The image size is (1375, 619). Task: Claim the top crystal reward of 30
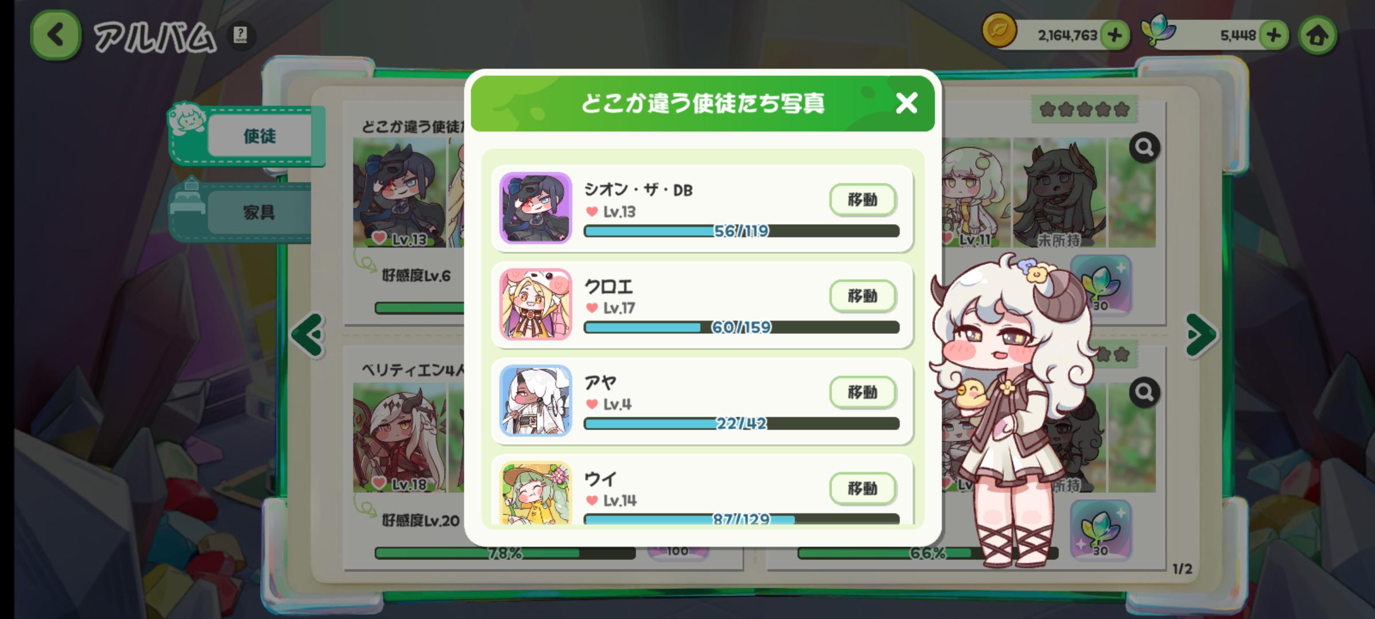pos(1100,285)
